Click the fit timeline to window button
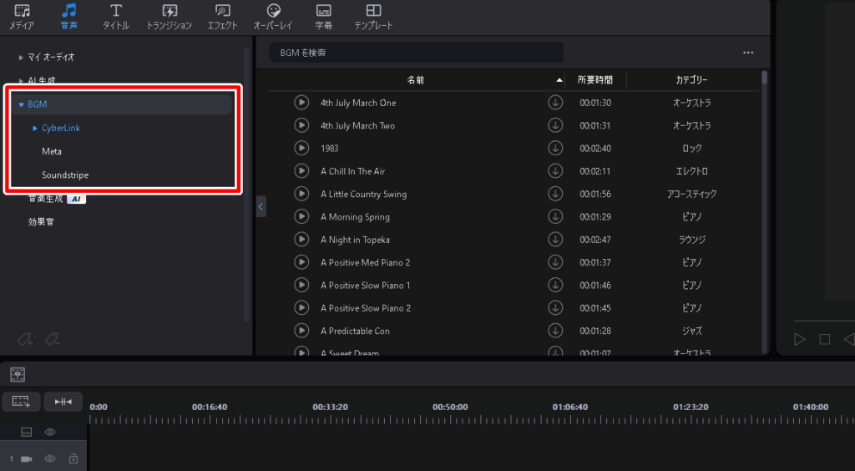The height and width of the screenshot is (471, 855). 63,402
